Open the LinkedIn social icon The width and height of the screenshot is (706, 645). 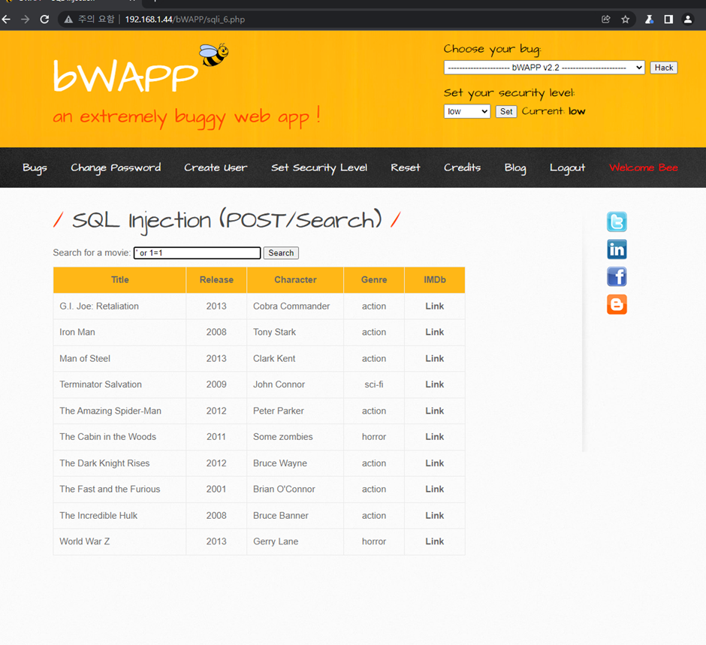617,249
